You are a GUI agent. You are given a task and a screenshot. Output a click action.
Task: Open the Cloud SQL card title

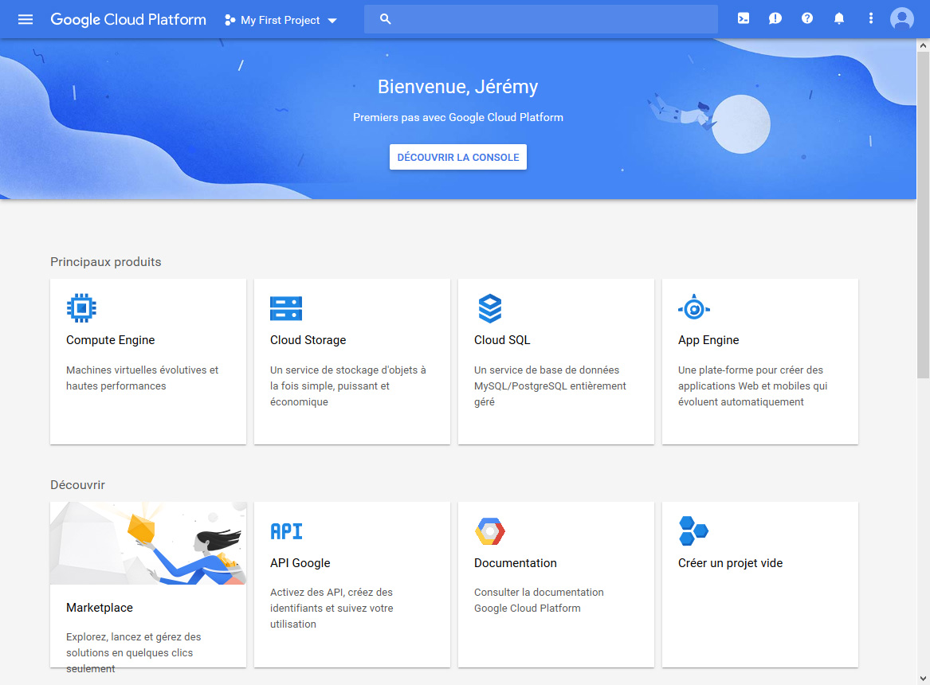point(502,340)
